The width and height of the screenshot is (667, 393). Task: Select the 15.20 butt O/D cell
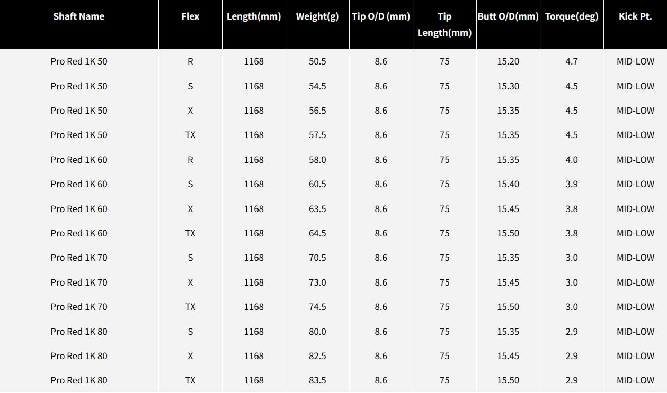pyautogui.click(x=508, y=61)
